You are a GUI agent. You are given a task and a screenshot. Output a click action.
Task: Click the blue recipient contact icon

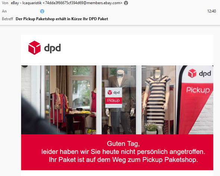click(42, 11)
